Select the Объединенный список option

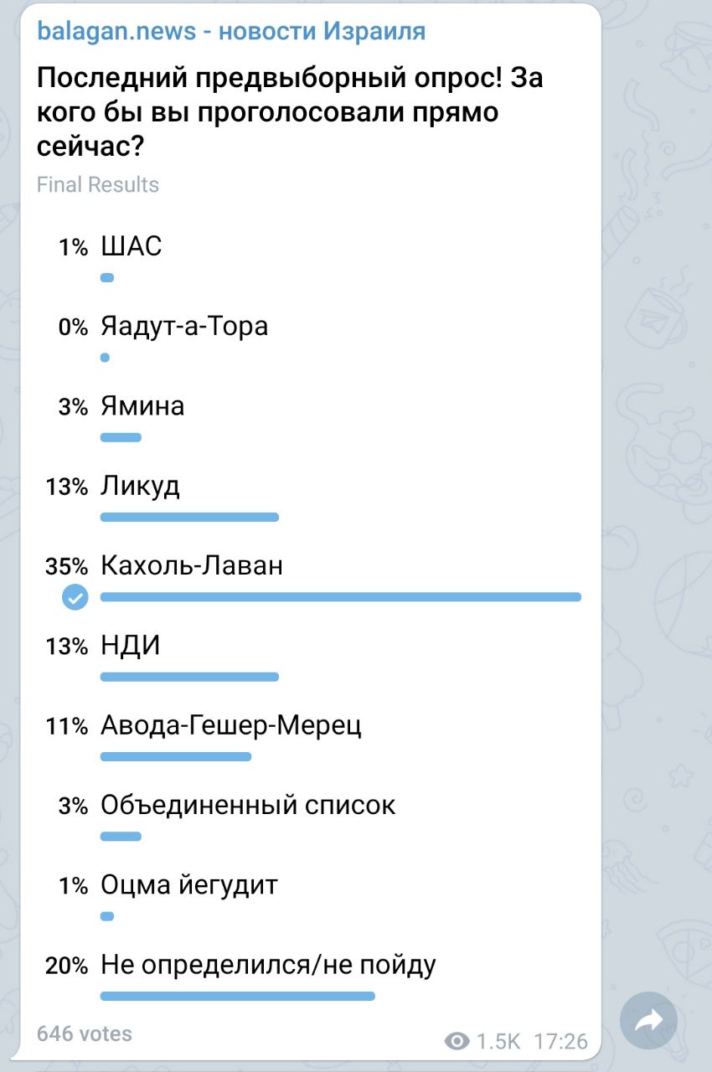[x=248, y=806]
